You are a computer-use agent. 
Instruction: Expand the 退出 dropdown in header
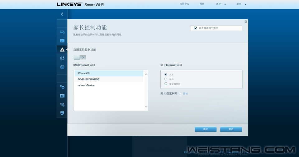pos(241,4)
